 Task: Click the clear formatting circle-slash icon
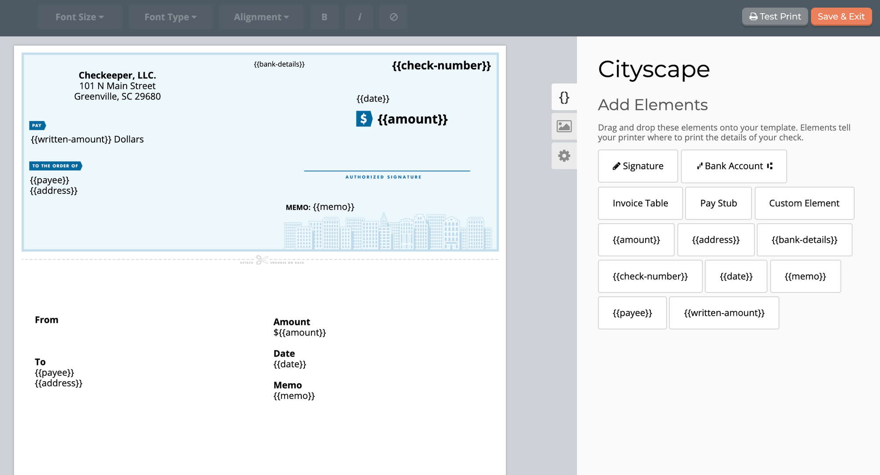tap(393, 17)
